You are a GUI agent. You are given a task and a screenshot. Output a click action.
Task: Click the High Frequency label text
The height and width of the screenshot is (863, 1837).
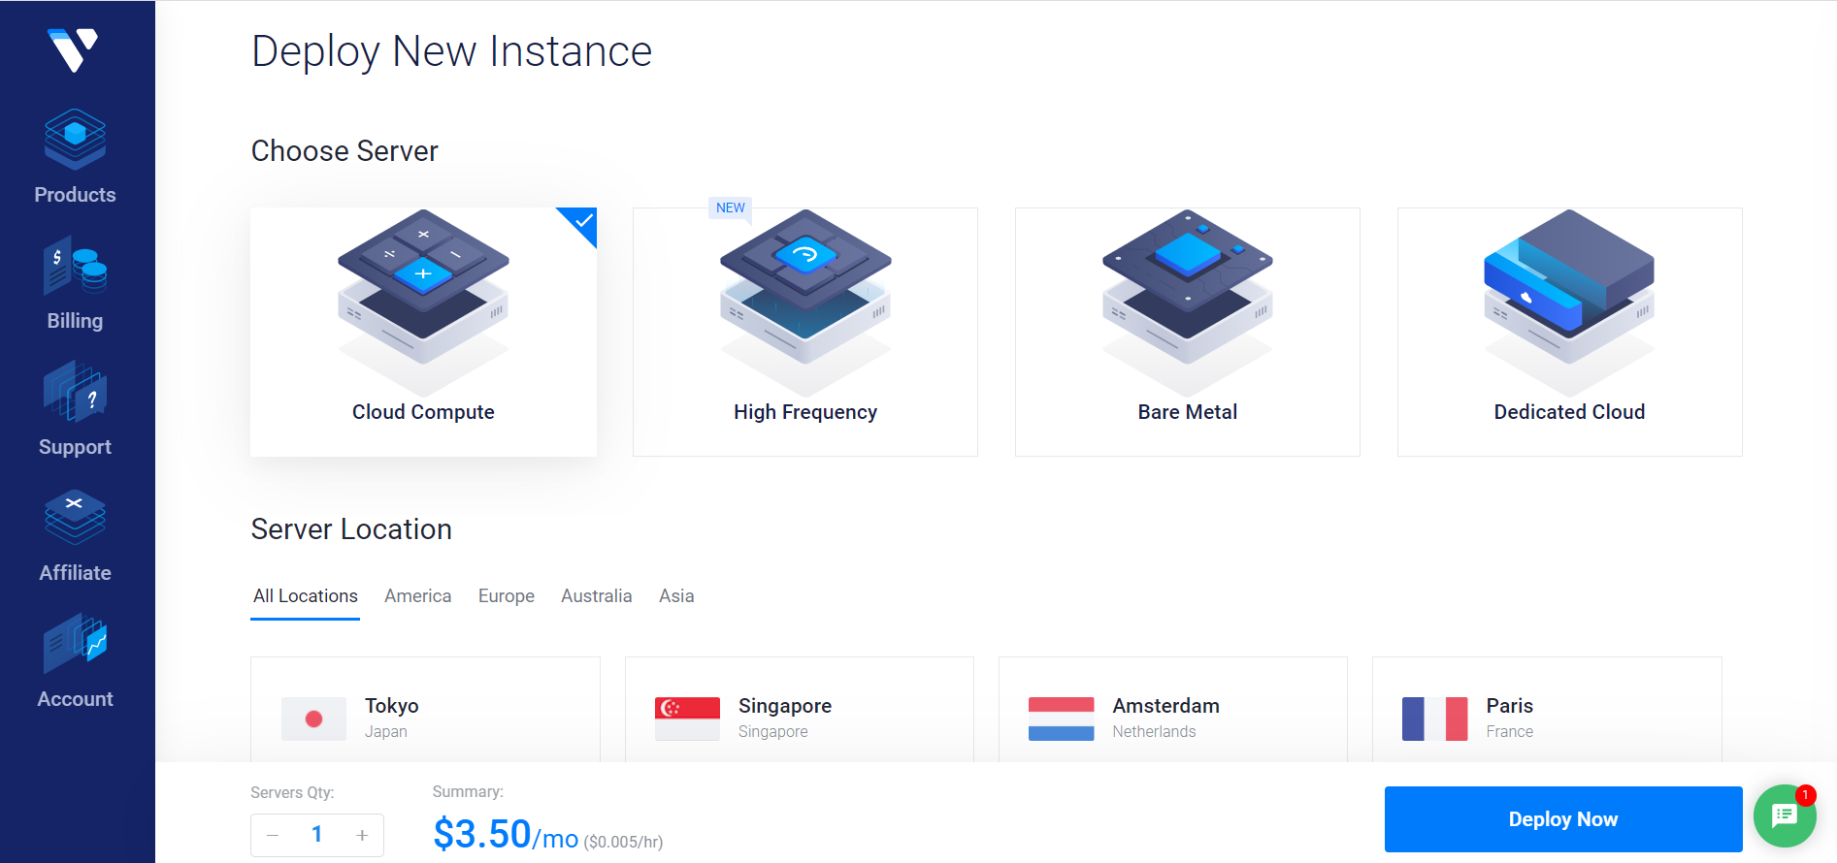805,412
